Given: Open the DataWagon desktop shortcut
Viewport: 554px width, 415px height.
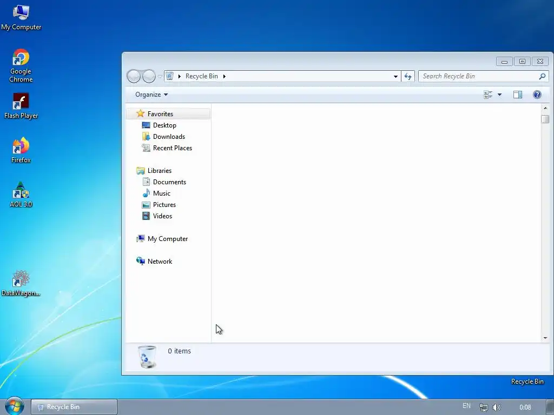Looking at the screenshot, I should point(21,283).
